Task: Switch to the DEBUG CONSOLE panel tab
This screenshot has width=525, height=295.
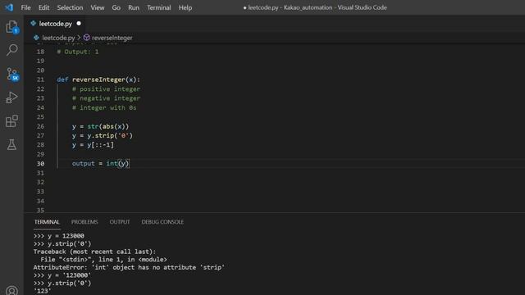Action: [162, 222]
